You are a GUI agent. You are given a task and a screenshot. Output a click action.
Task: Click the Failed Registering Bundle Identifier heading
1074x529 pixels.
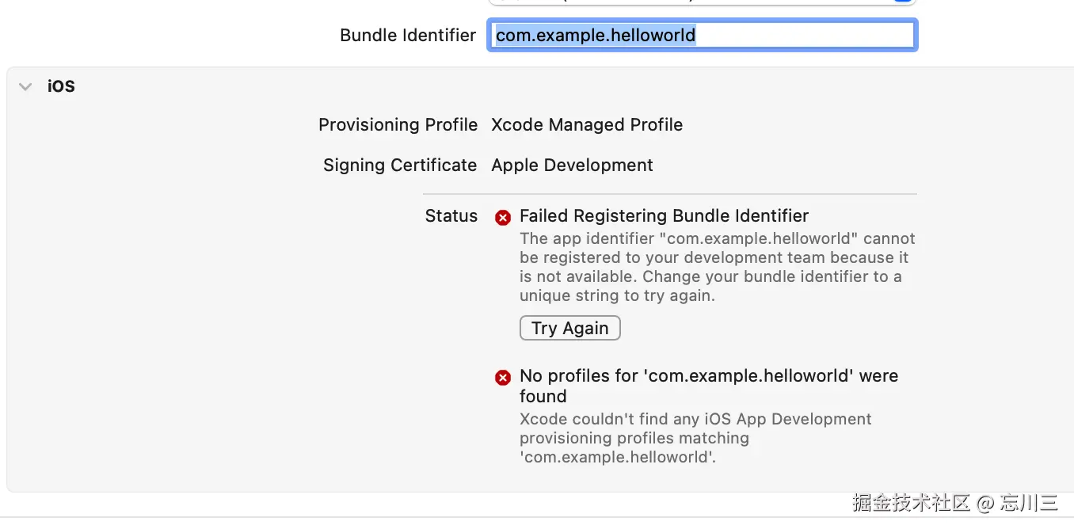point(664,216)
